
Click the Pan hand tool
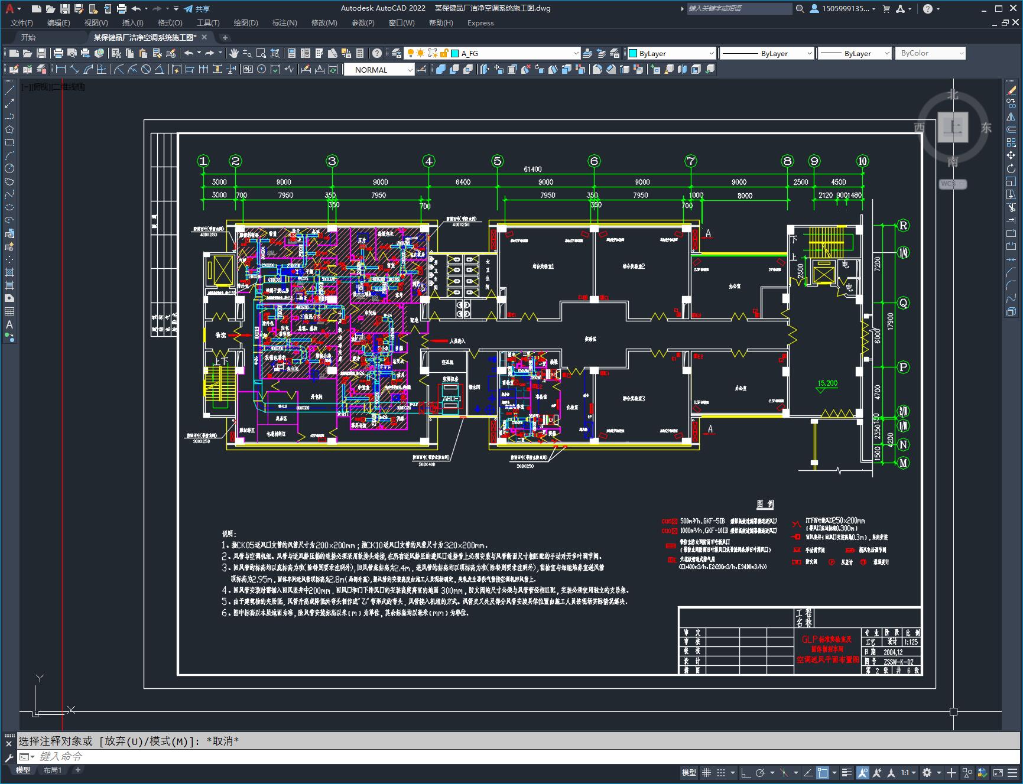point(234,53)
